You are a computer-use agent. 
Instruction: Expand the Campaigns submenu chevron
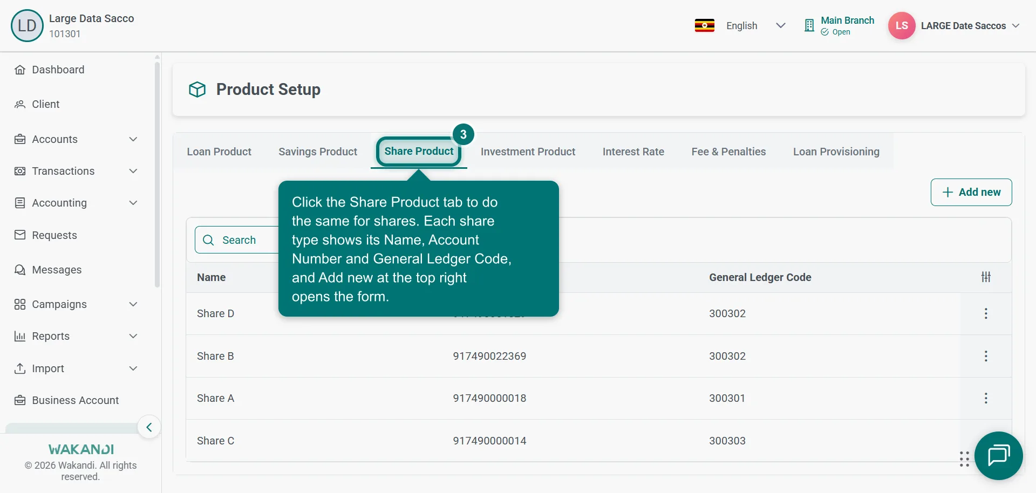point(133,304)
